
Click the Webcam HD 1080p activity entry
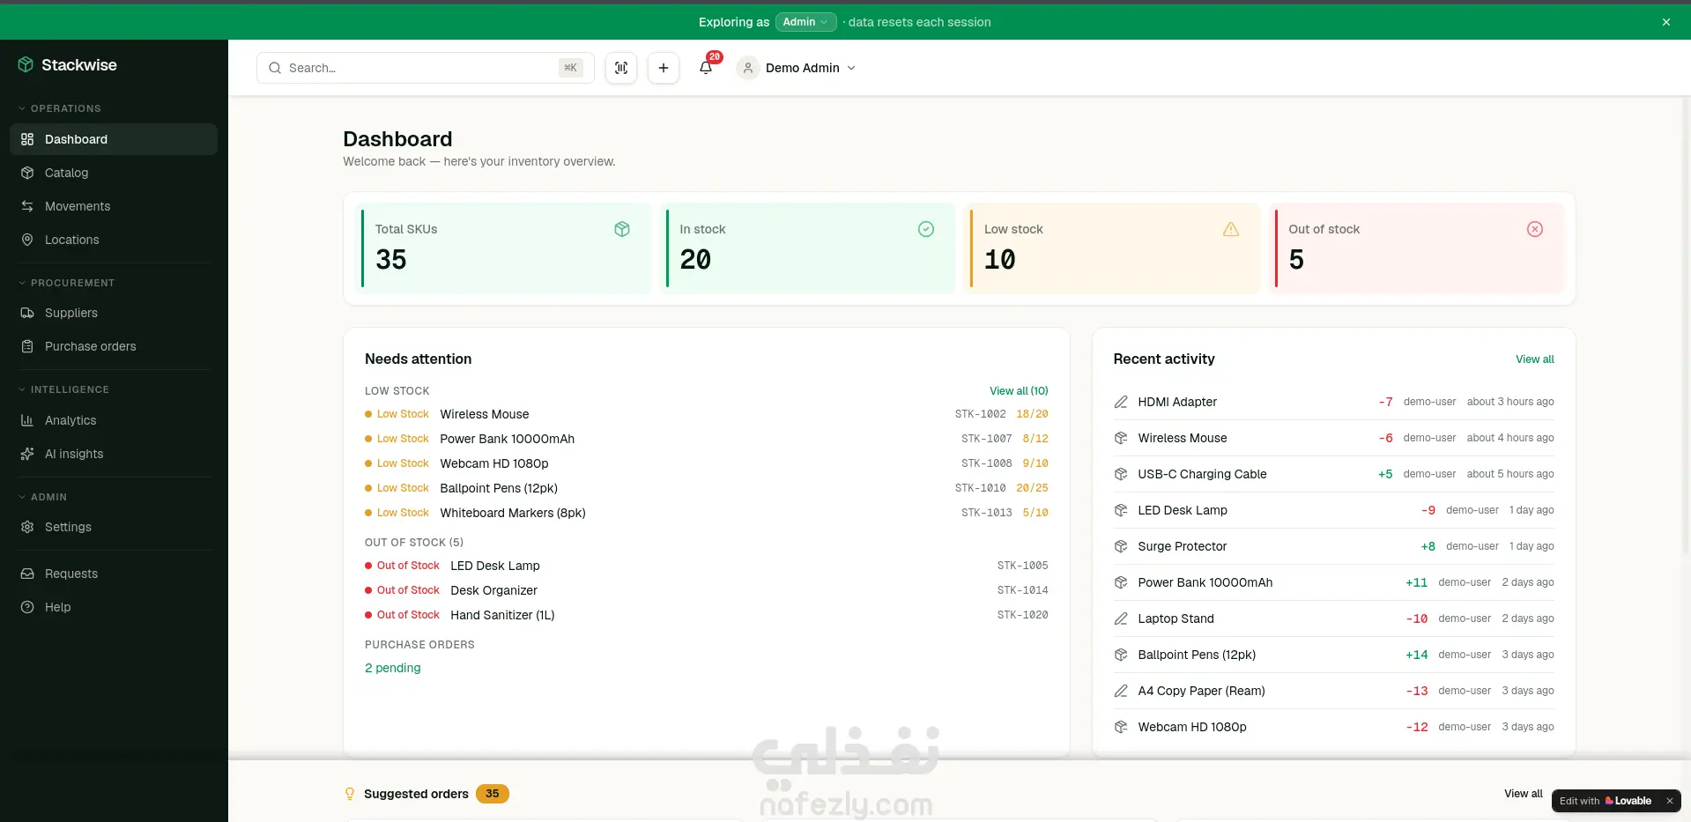(1334, 727)
